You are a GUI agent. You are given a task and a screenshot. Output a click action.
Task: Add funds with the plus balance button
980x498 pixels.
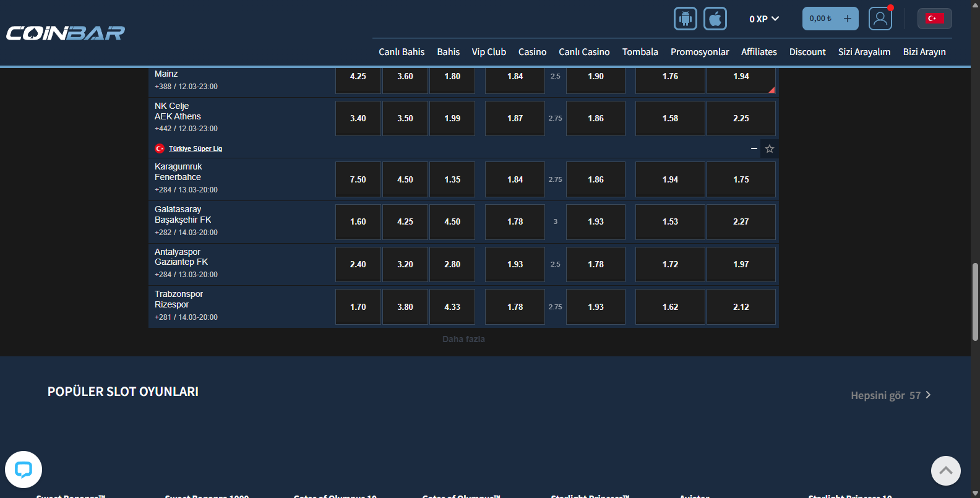[848, 19]
